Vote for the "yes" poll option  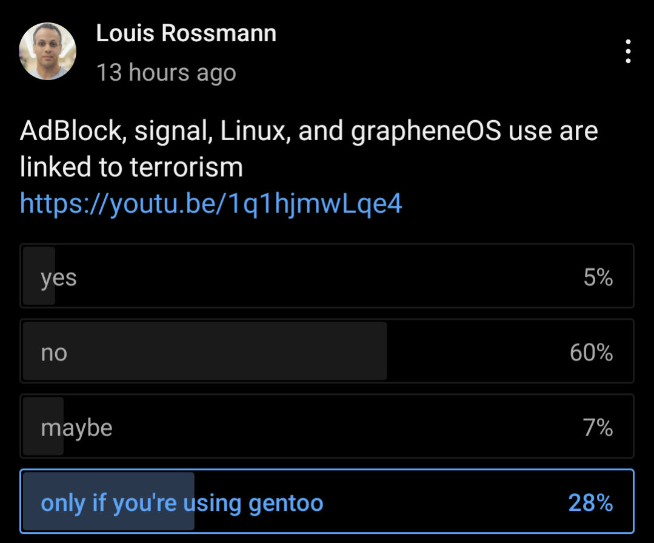pos(327,276)
